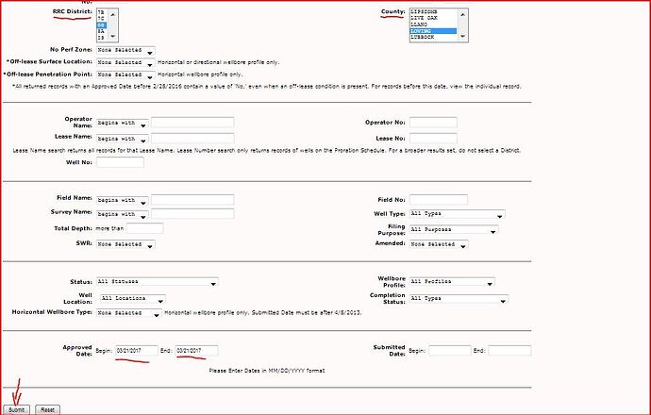Viewport: 651px width, 415px height.
Task: Click the Well No input field
Action: (120, 162)
